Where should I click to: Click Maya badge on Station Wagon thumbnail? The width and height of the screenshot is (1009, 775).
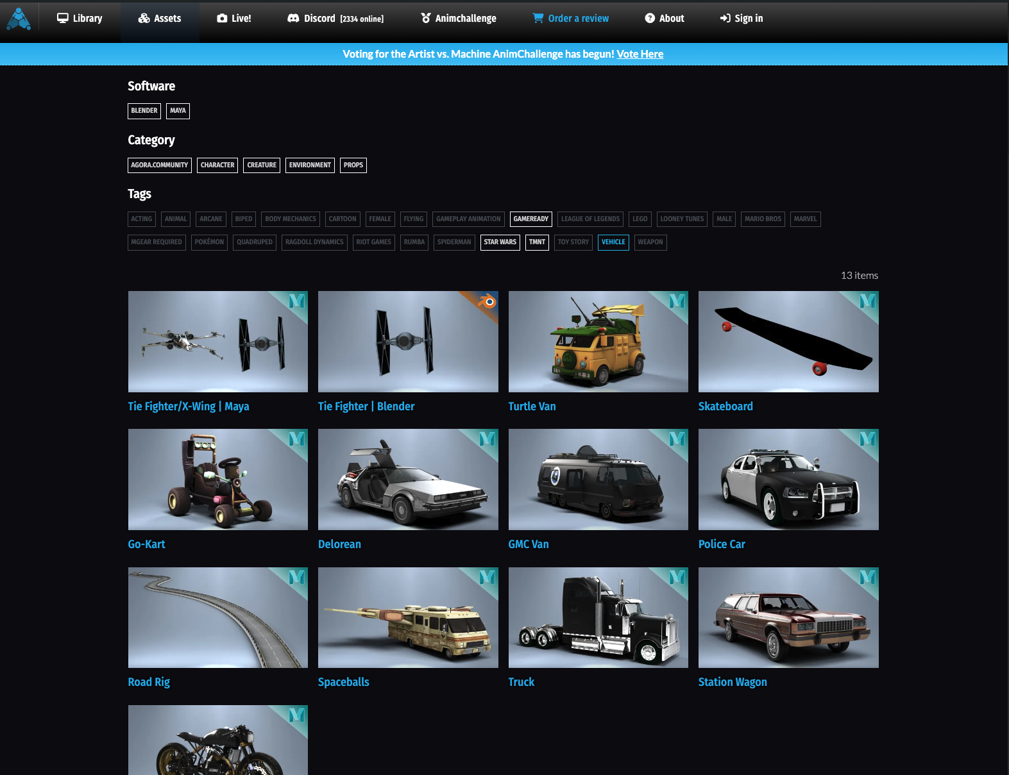point(867,577)
